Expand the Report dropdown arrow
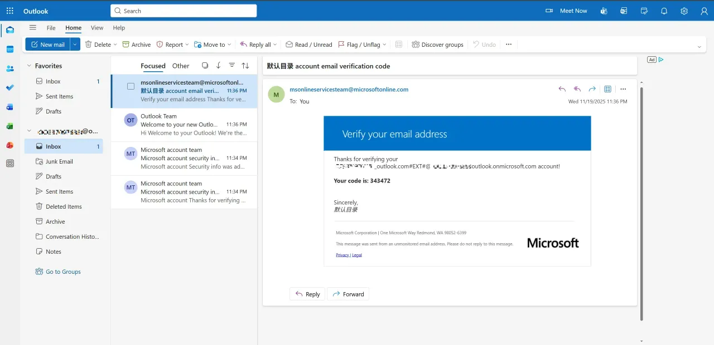Viewport: 714px width, 345px height. (187, 45)
